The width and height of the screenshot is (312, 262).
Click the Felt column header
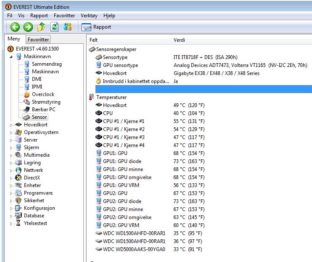click(x=129, y=40)
